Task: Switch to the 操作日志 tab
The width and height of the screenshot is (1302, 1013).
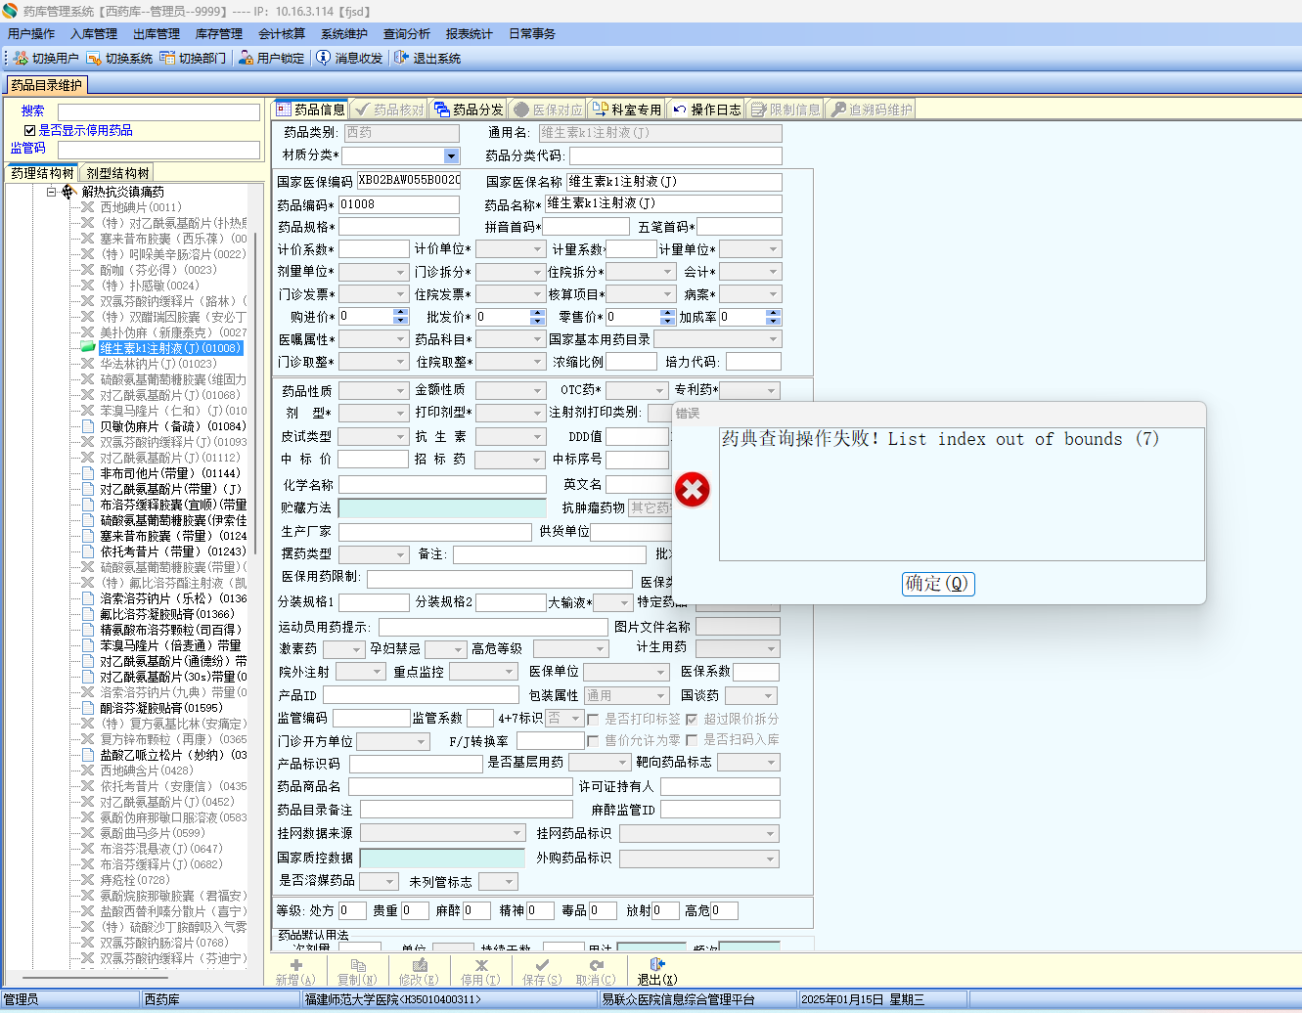Action: [x=706, y=110]
